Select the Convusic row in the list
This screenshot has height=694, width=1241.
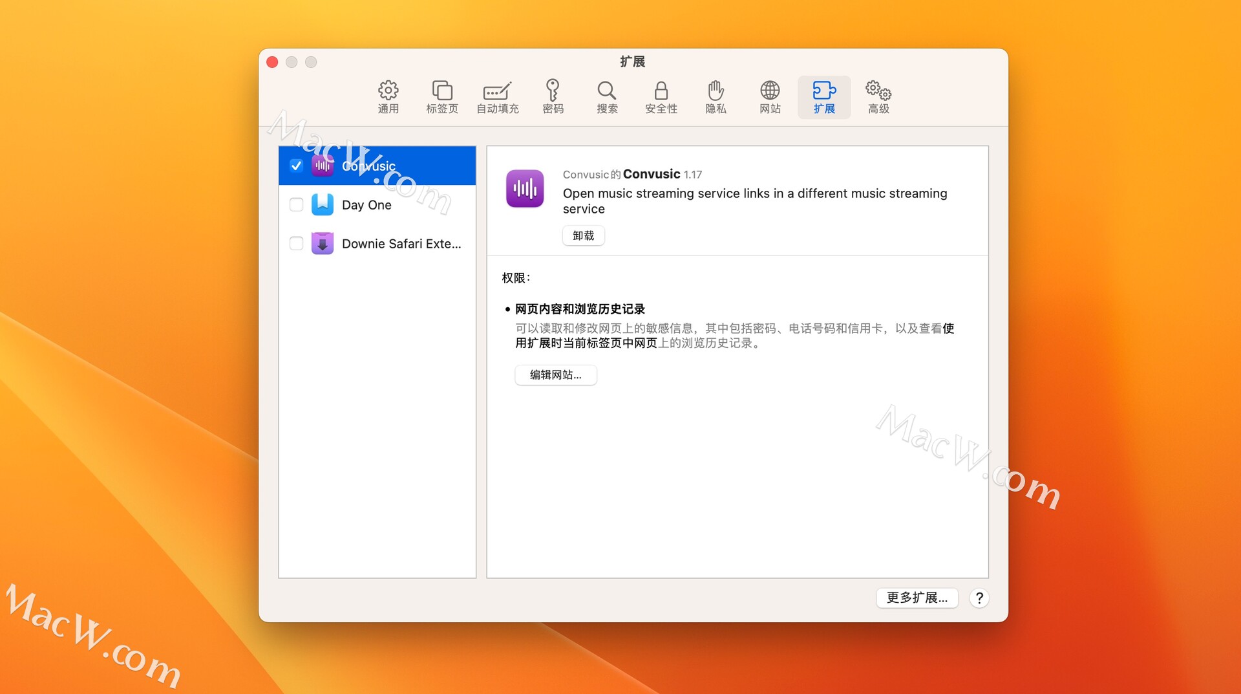(x=377, y=166)
